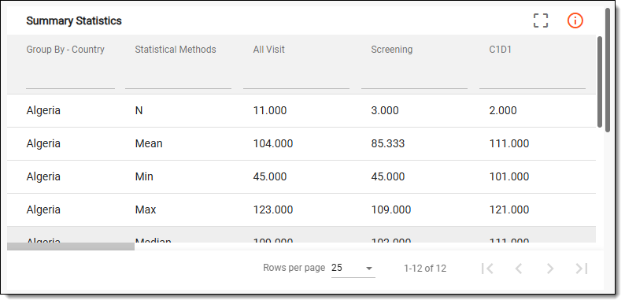Go to the next page of results
Screen dimensions: 625x304
tap(550, 269)
